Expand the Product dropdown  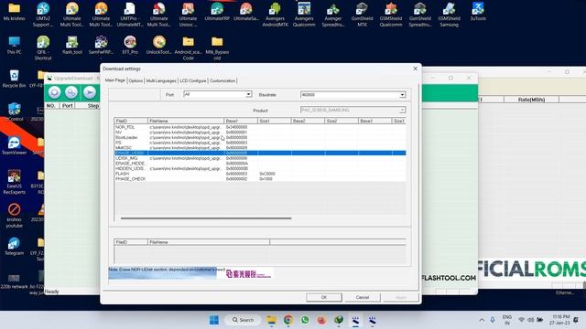pos(402,110)
